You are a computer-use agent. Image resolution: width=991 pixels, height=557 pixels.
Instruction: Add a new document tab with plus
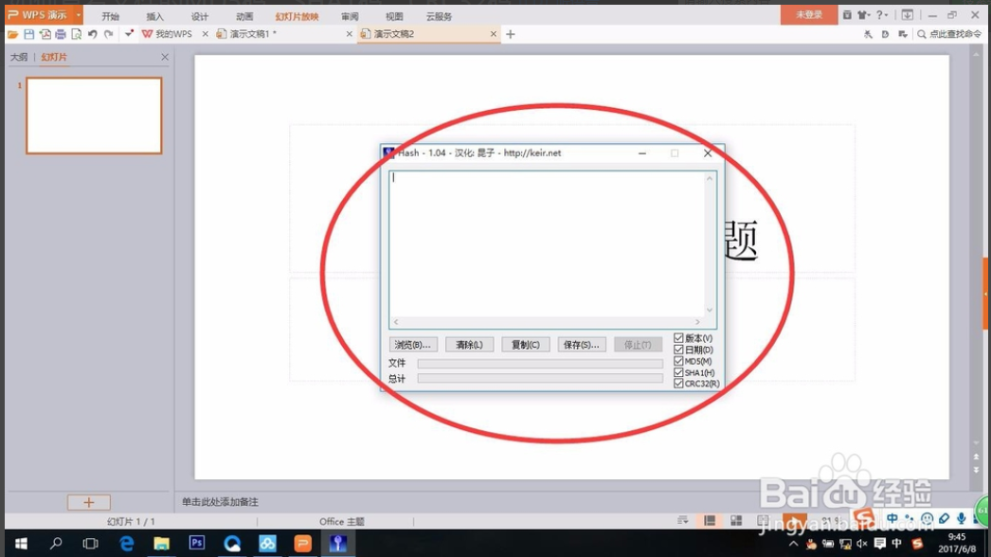[511, 34]
